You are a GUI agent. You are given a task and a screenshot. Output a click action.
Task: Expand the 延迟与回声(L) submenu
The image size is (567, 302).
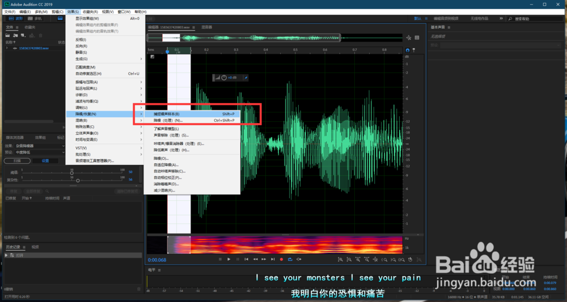(105, 88)
